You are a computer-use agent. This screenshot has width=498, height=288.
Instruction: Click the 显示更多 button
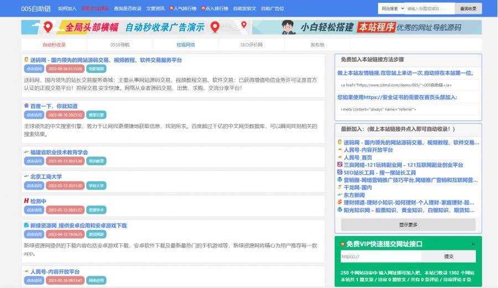pos(408,224)
